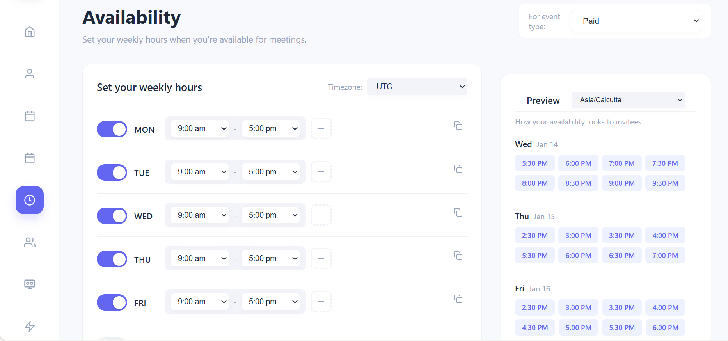Select the 5:30 PM slot on Wed Jan 14
The width and height of the screenshot is (728, 341).
tap(535, 163)
